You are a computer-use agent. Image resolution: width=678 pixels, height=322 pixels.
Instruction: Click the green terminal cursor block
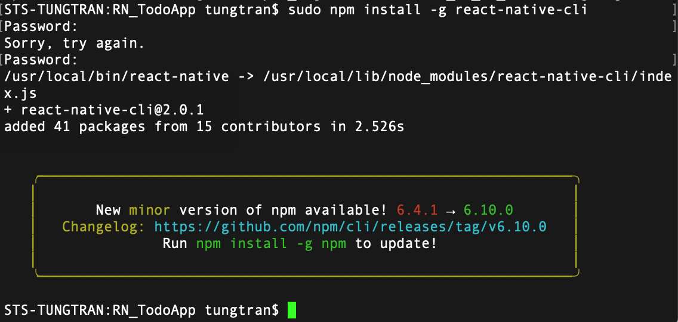click(x=292, y=310)
